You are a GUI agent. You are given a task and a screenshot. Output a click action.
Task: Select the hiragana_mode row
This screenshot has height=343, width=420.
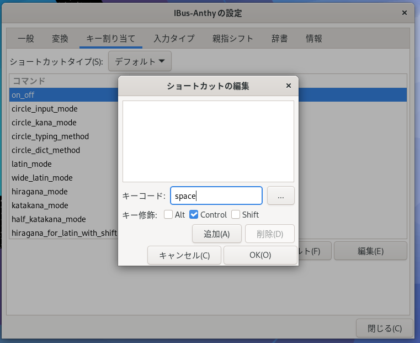click(64, 192)
